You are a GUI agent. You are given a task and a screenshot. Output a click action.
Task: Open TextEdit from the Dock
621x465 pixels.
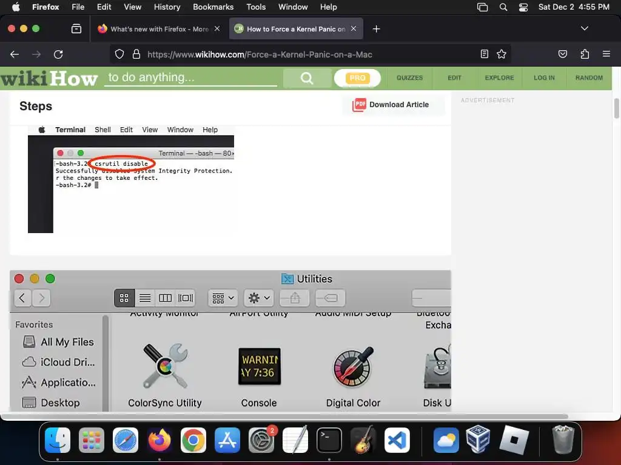[295, 440]
